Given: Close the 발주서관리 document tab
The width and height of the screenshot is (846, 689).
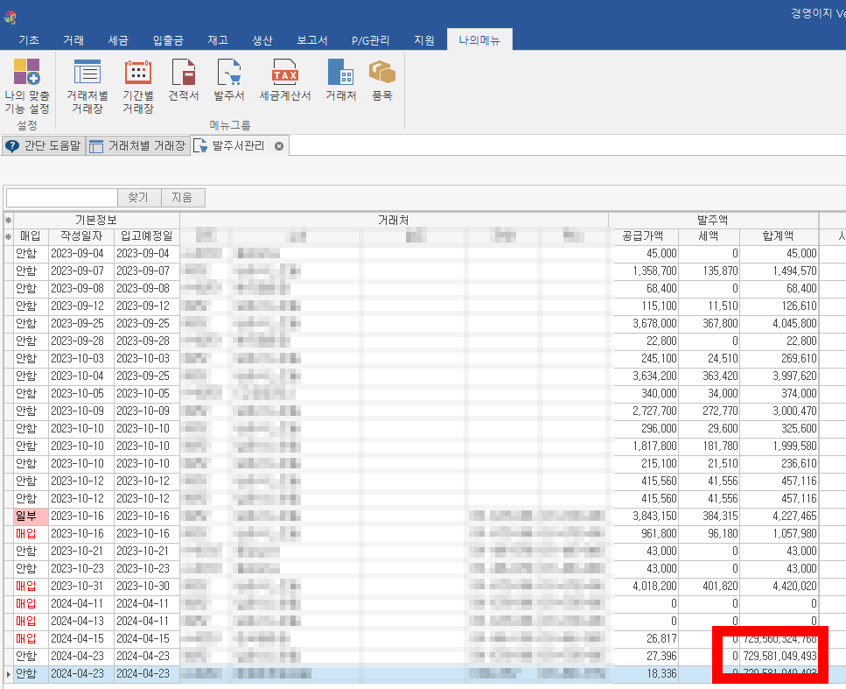Looking at the screenshot, I should [279, 146].
